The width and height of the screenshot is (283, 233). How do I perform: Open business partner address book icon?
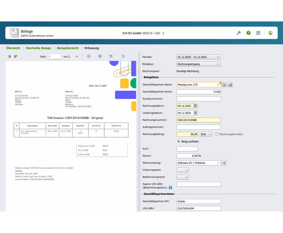(x=224, y=85)
